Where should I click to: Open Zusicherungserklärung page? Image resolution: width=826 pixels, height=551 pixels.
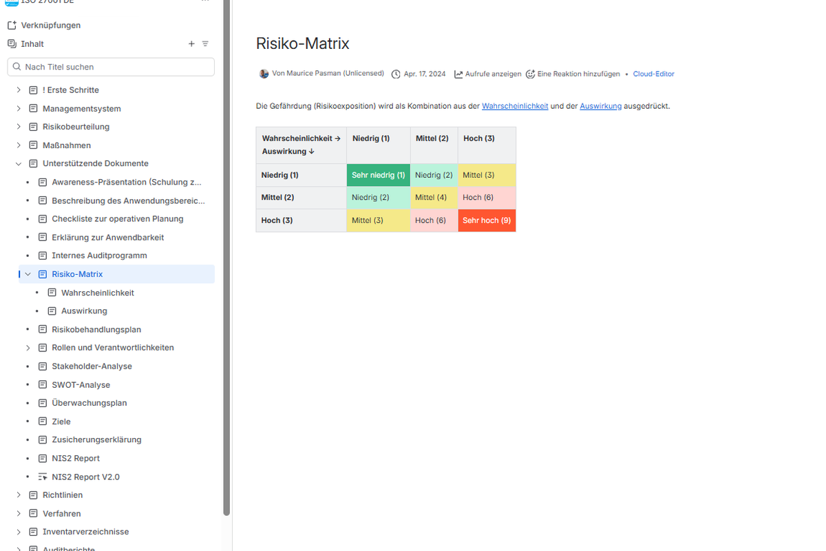pos(96,439)
